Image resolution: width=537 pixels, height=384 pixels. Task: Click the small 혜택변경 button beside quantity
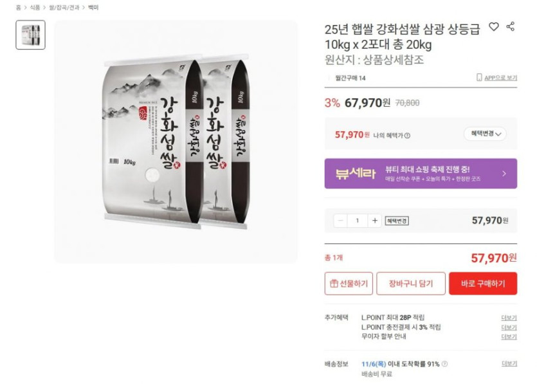397,221
